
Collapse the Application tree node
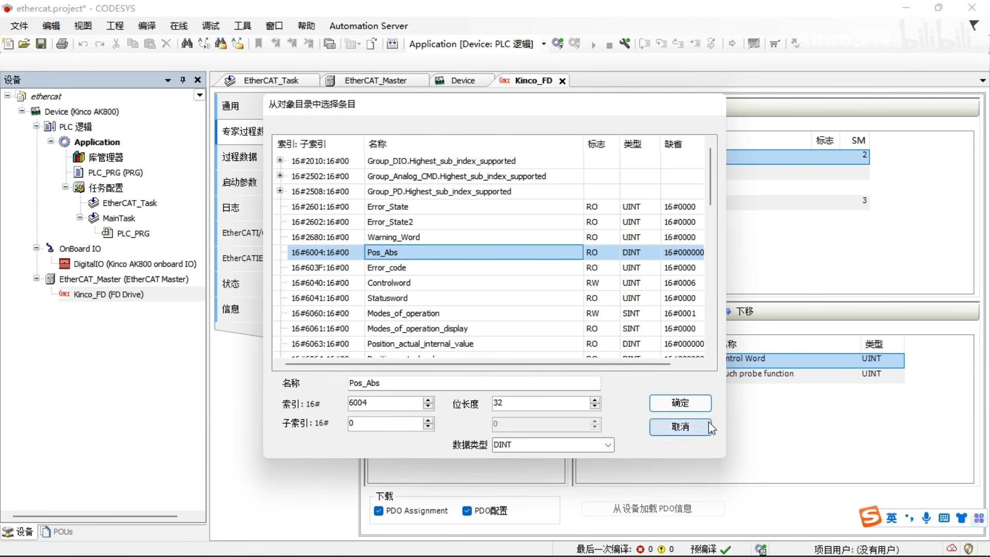tap(51, 141)
